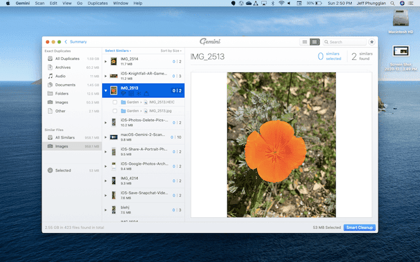This screenshot has height=262, width=420.
Task: Select Images under Exact Duplicates
Action: pos(72,103)
